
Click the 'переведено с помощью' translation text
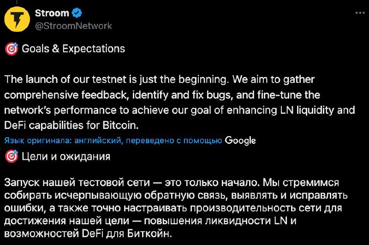coord(174,141)
